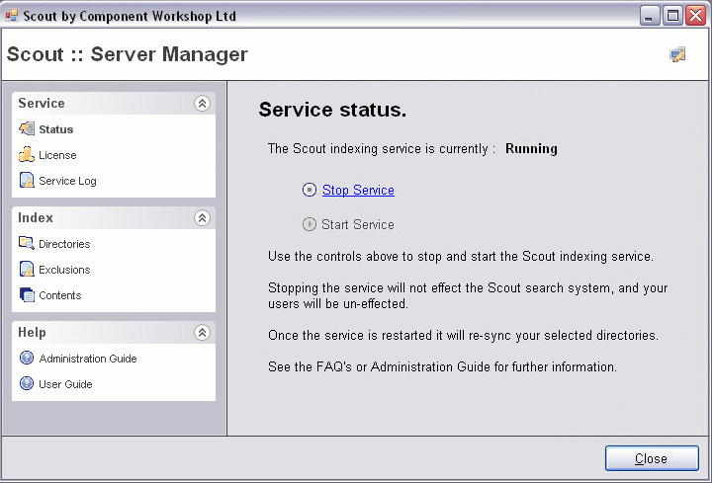Click the Index panel header title
The width and height of the screenshot is (714, 483).
[36, 218]
